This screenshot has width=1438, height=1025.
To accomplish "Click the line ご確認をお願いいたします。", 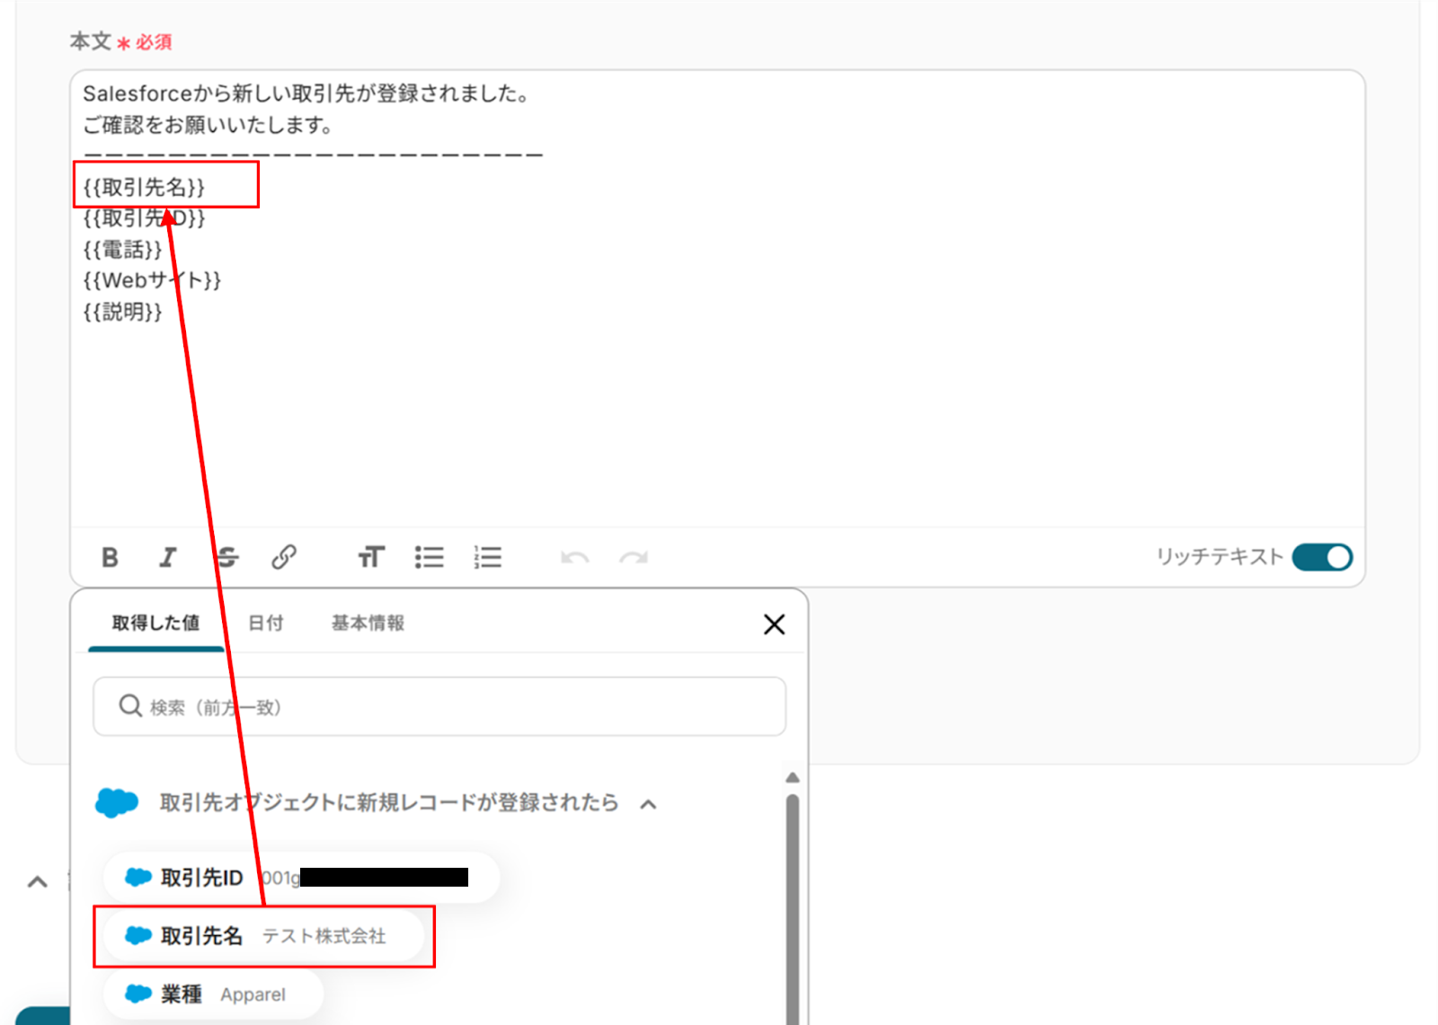I will coord(208,125).
